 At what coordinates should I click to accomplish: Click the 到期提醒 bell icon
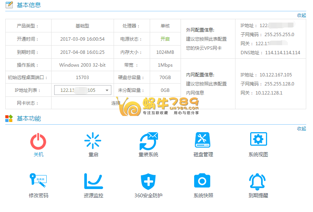point(258,181)
